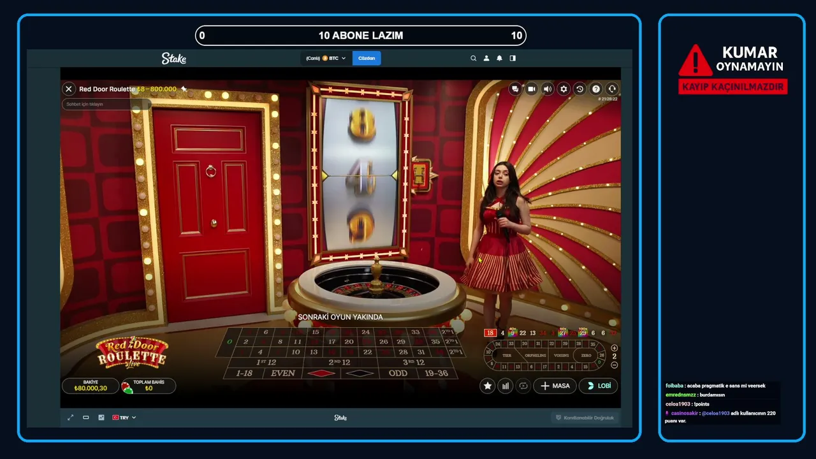Viewport: 816px width, 459px height.
Task: Open the help question mark icon
Action: (596, 89)
